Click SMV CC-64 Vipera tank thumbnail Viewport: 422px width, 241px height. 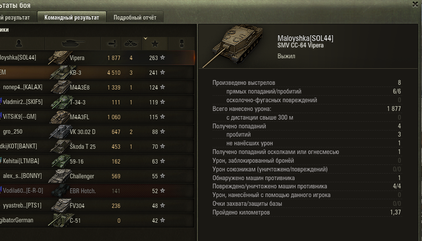point(233,46)
